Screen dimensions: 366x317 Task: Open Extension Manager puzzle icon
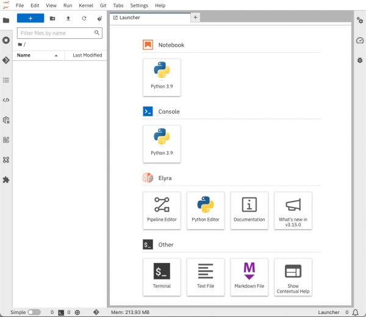6,179
